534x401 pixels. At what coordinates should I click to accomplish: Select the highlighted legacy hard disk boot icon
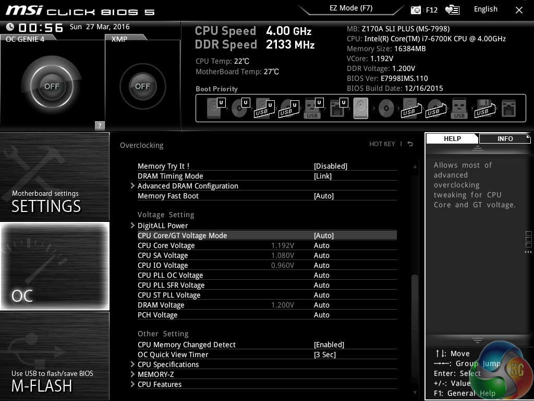[x=361, y=108]
